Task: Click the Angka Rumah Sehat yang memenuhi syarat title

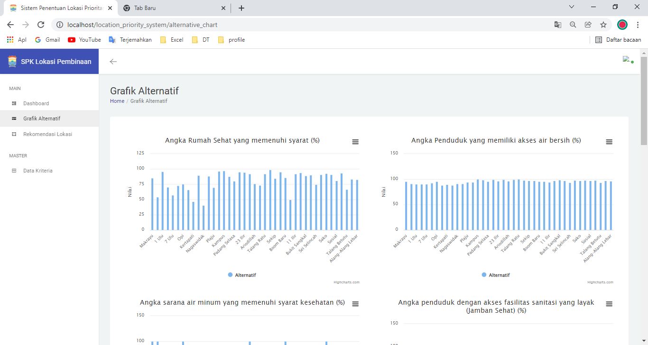Action: pyautogui.click(x=242, y=140)
